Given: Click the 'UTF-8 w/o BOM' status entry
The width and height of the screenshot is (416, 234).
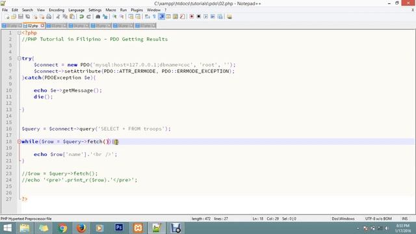Looking at the screenshot, I should [378, 219].
